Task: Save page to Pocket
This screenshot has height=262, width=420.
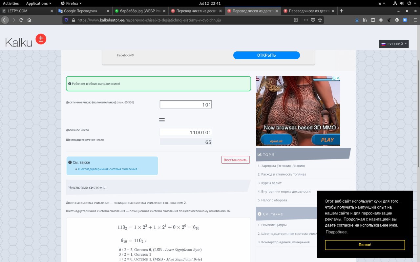Action: (x=313, y=20)
